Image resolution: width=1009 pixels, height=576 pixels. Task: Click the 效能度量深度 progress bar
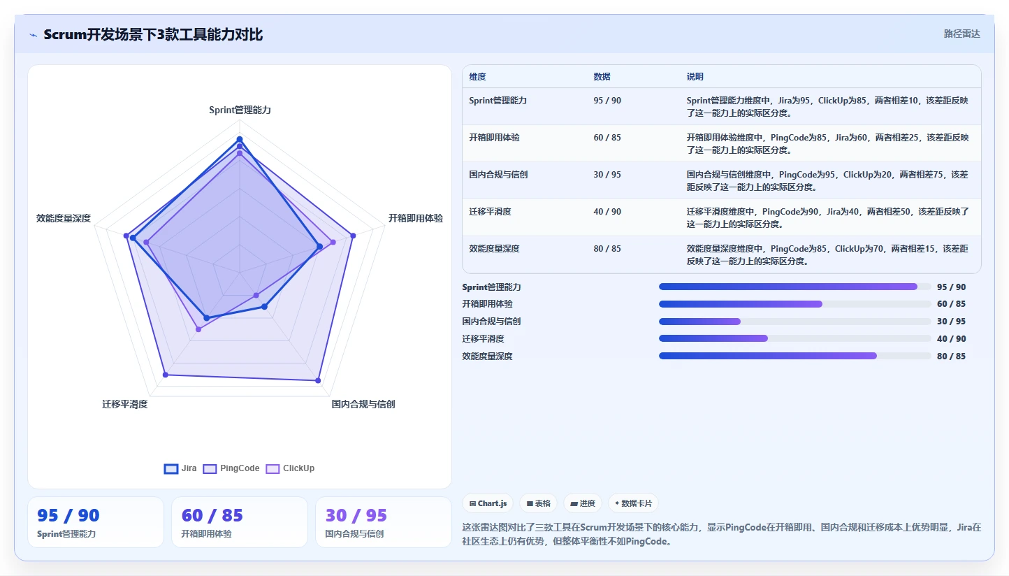(794, 356)
